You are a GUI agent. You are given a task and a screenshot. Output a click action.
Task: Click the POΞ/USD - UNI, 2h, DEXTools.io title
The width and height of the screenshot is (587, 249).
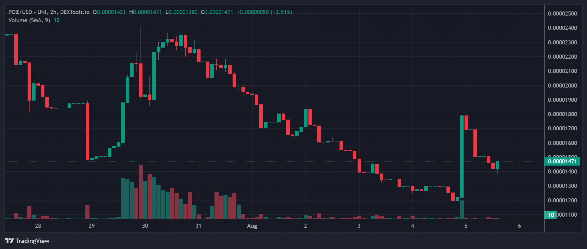click(49, 12)
